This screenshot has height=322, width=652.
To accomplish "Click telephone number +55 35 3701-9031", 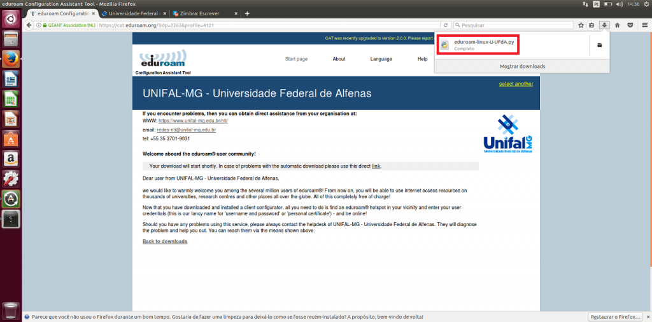I will (170, 138).
